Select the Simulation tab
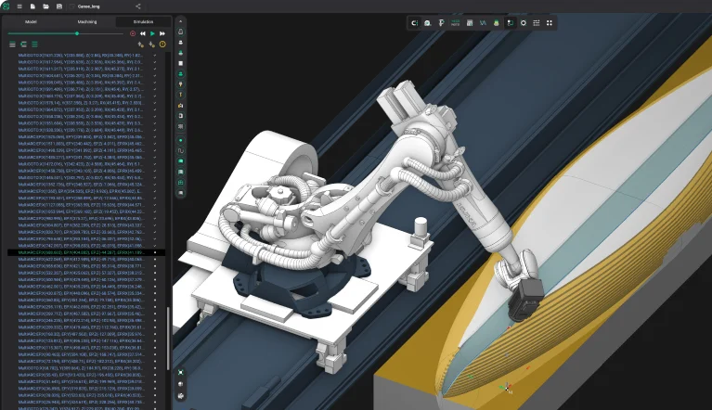Screen dimensions: 712x410 (x=143, y=20)
